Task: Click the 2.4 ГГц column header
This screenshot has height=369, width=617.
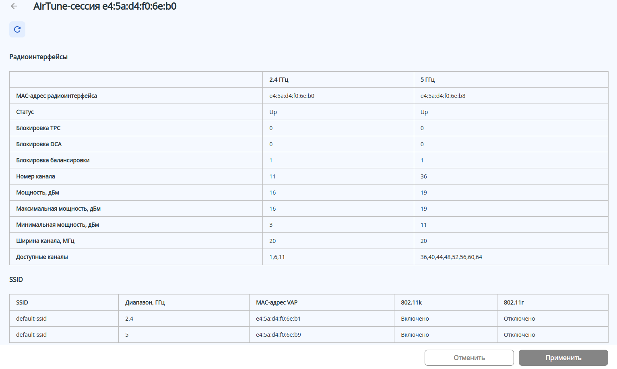Action: [279, 80]
